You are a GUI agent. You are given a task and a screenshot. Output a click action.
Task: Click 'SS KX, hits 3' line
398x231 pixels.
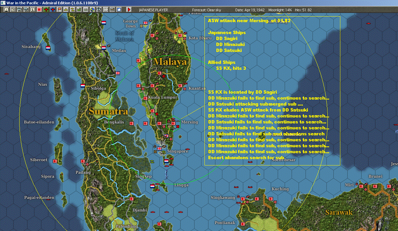tap(231, 68)
